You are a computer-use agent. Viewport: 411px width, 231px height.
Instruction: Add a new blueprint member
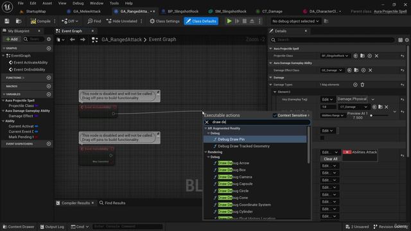coord(12,39)
